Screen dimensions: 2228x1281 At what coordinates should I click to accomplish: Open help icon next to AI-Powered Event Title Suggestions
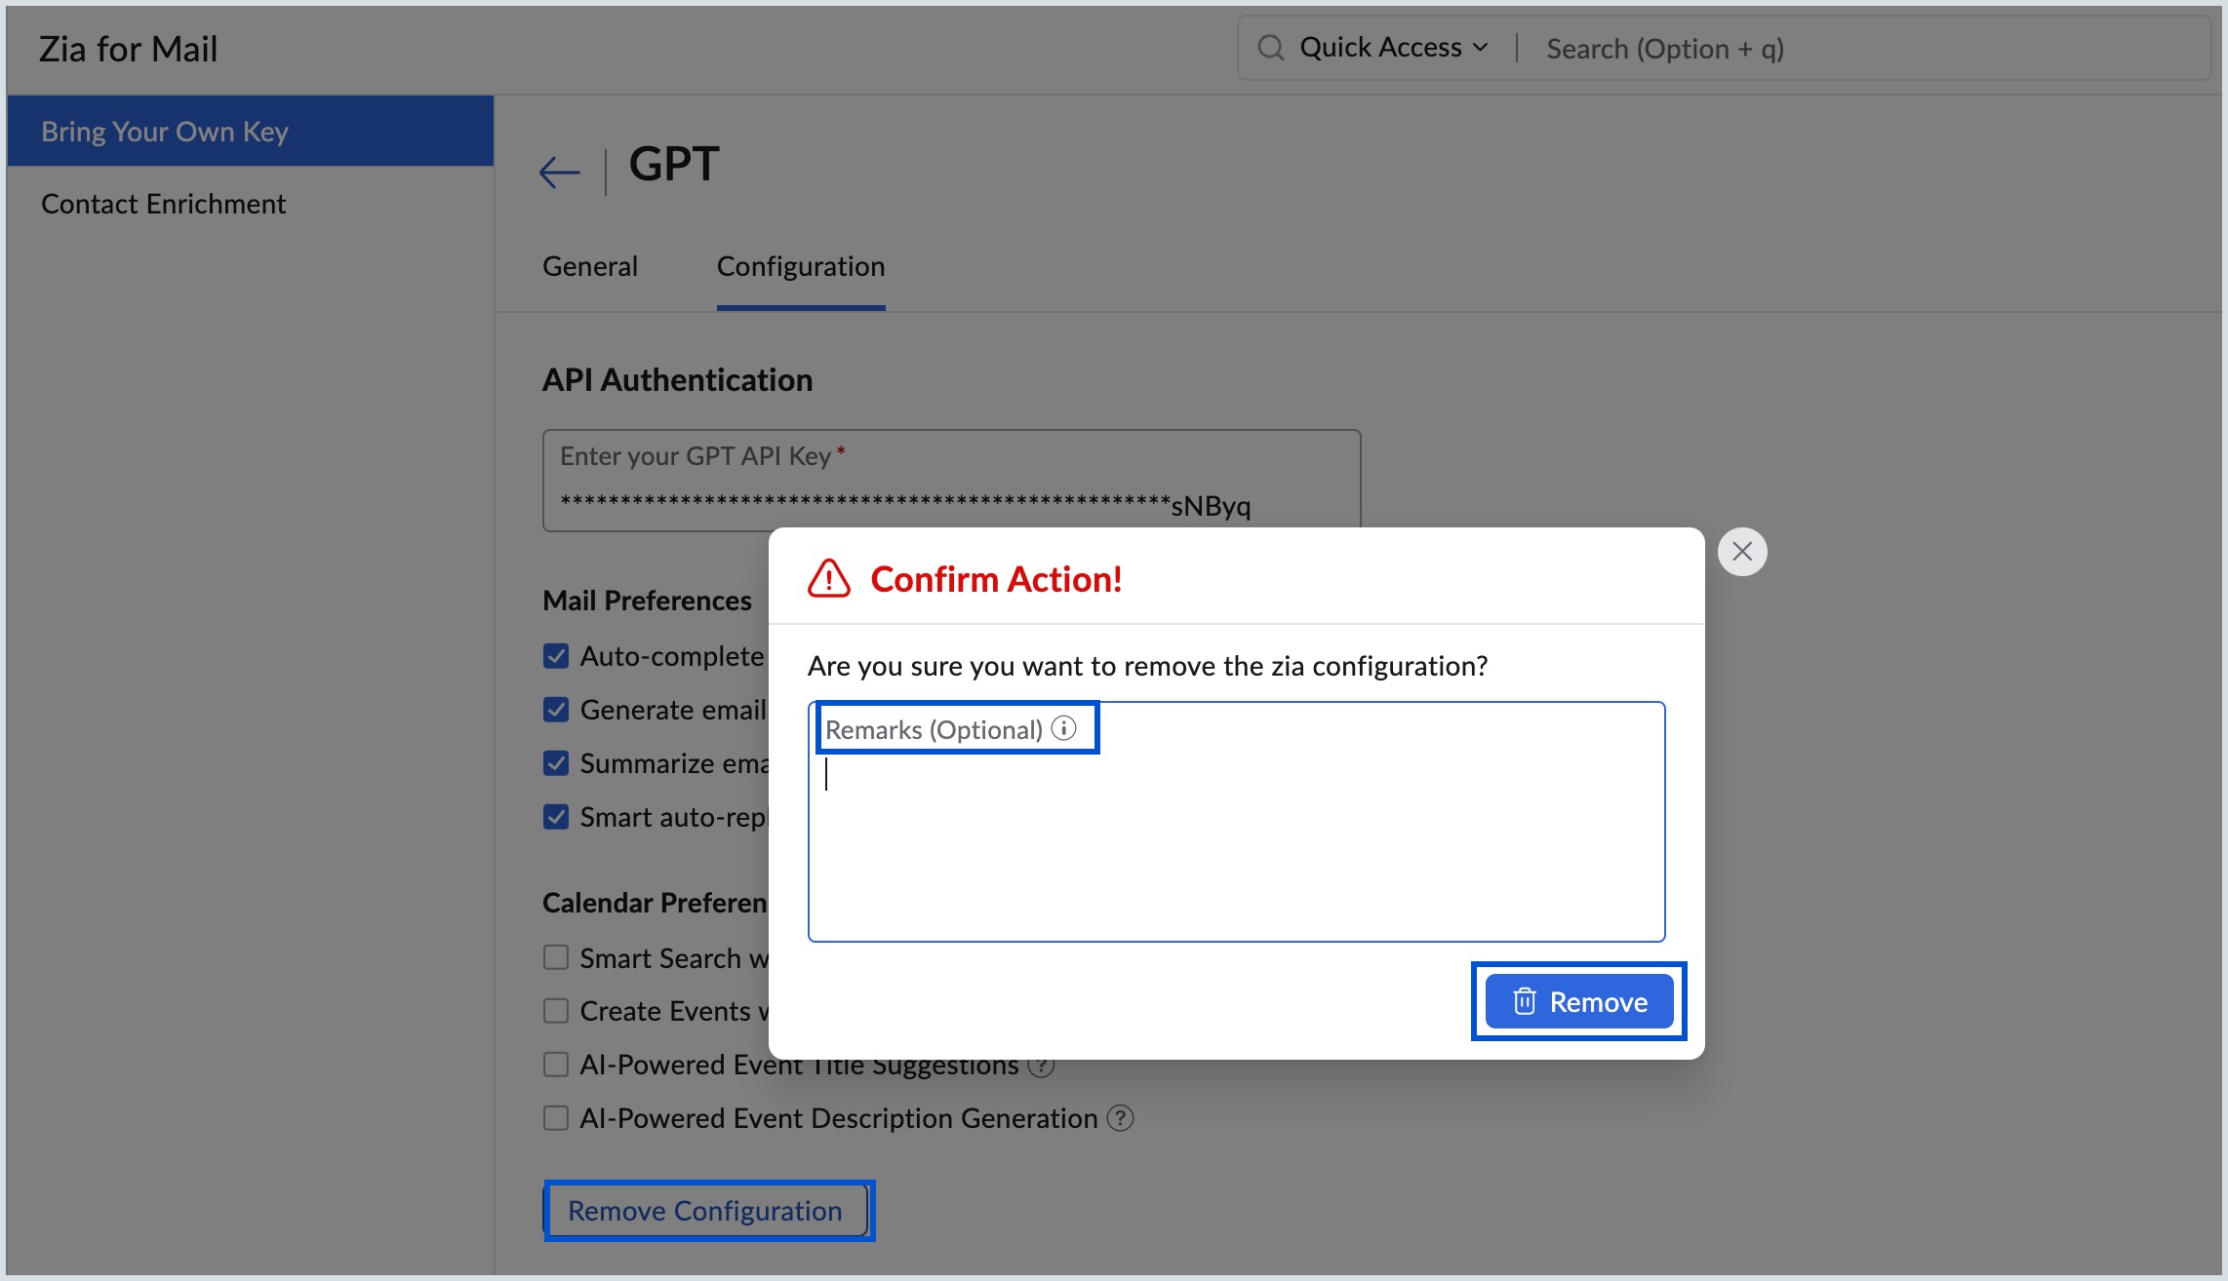click(x=1042, y=1065)
